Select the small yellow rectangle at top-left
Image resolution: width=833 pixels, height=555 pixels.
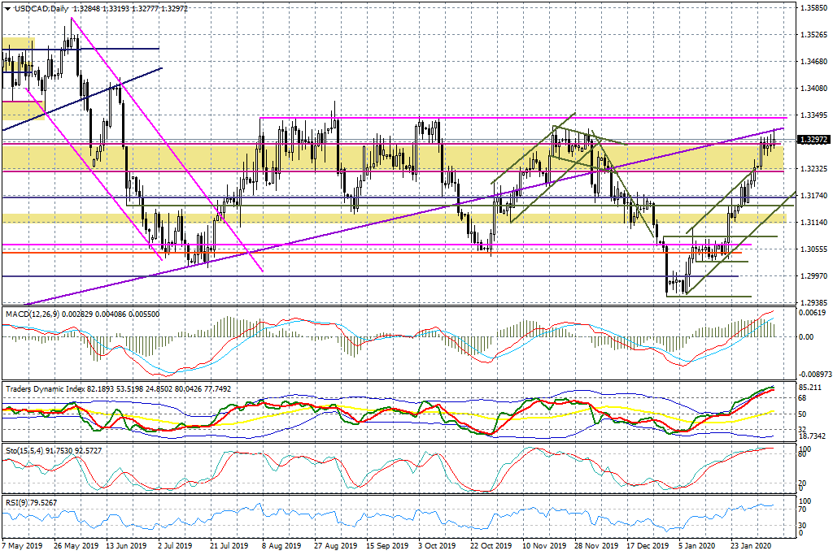point(18,43)
